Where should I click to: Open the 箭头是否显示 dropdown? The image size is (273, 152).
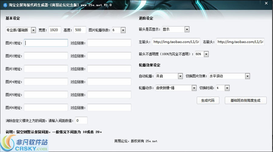(176, 29)
